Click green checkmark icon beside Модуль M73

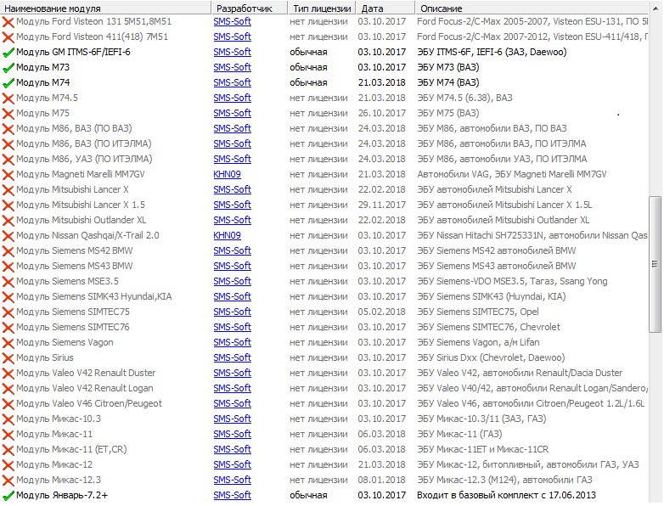(8, 68)
